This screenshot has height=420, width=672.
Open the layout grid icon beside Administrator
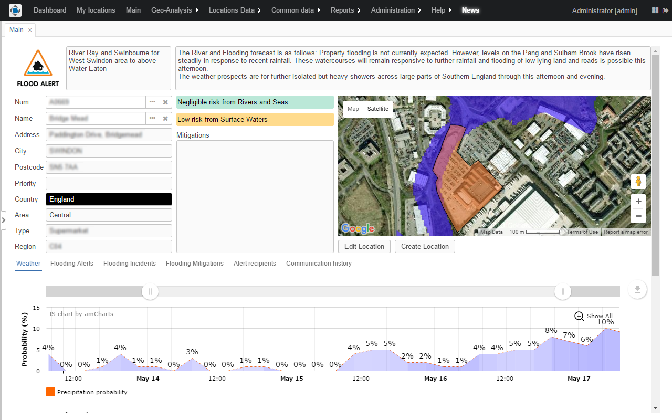655,10
